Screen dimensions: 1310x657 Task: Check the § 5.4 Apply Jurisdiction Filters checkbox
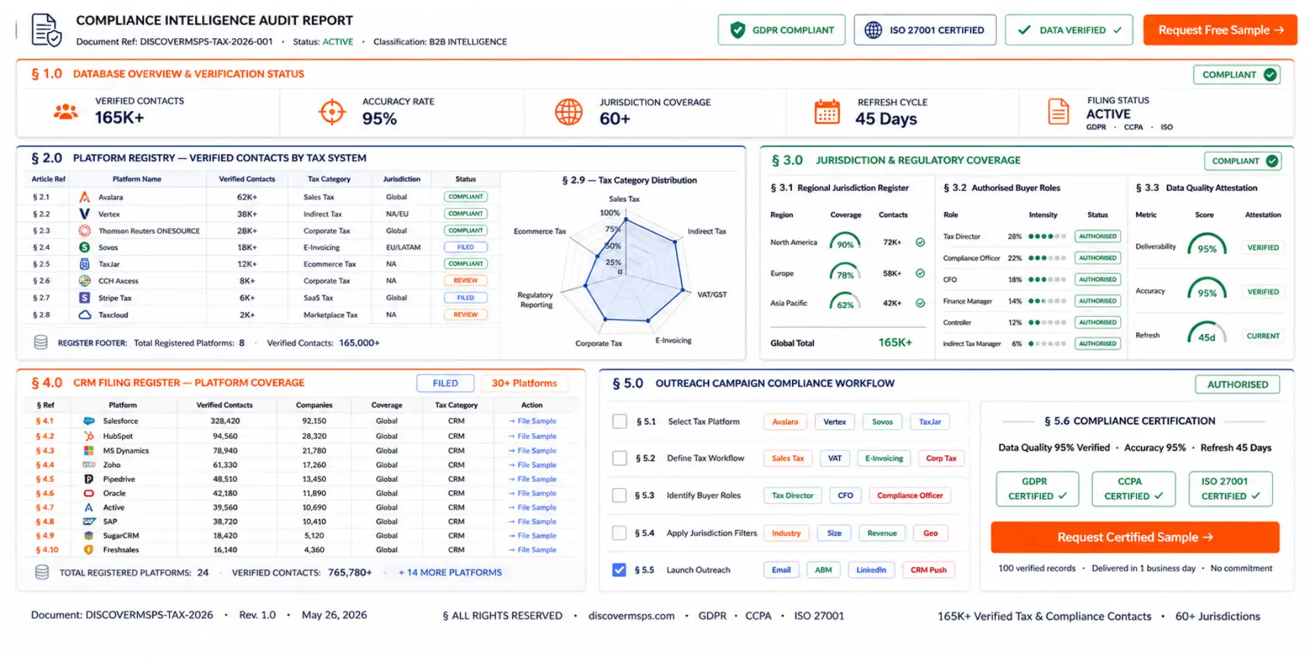click(x=620, y=533)
